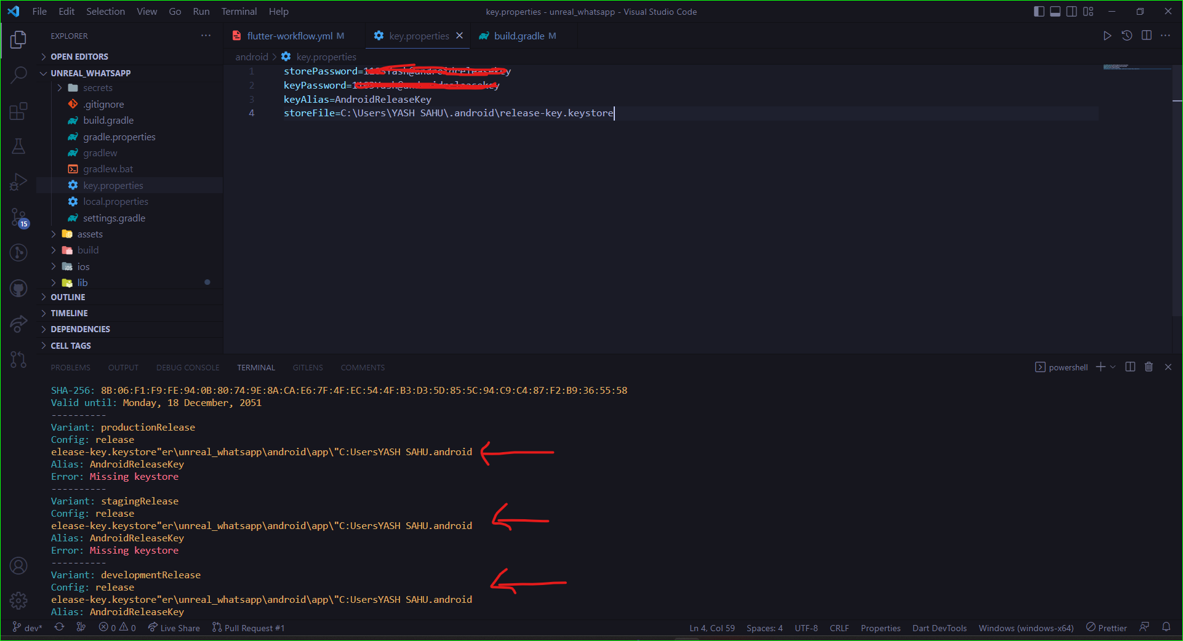The width and height of the screenshot is (1183, 641).
Task: Open the Explorer view in activity bar
Action: coord(18,40)
